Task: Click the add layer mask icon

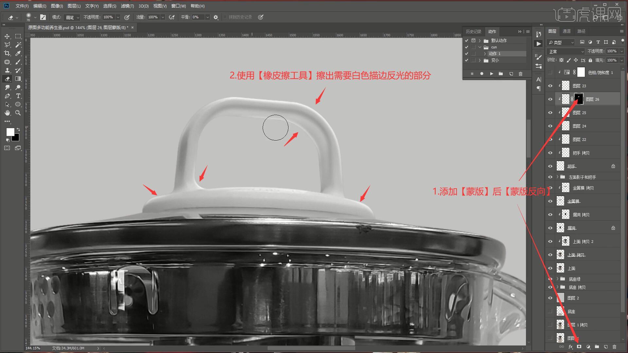Action: pos(579,347)
